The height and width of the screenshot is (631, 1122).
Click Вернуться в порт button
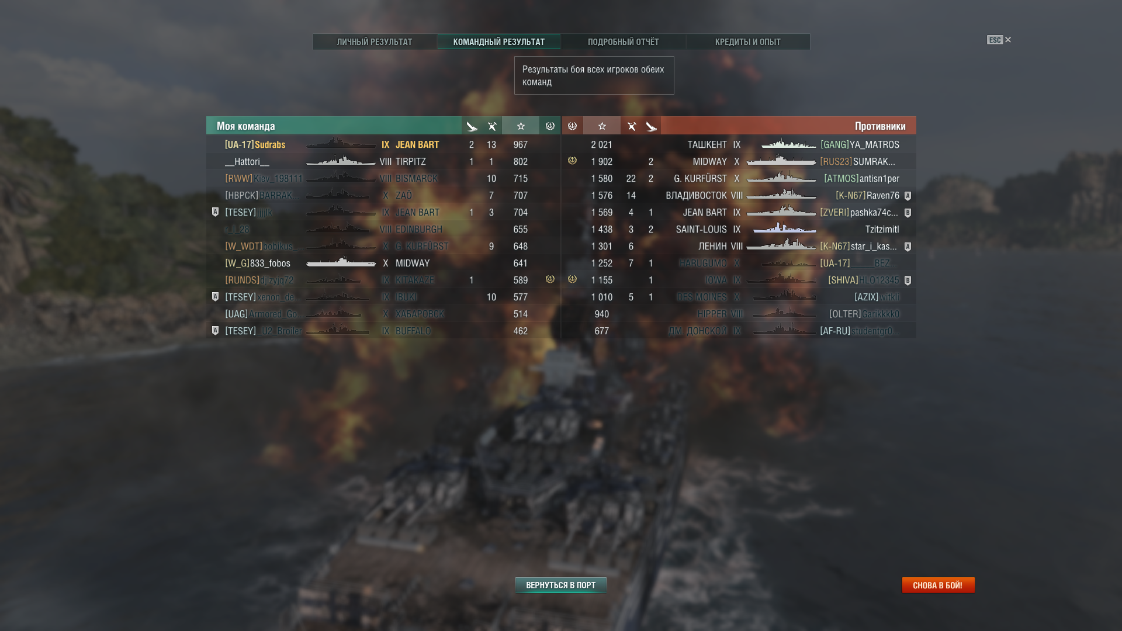tap(560, 585)
